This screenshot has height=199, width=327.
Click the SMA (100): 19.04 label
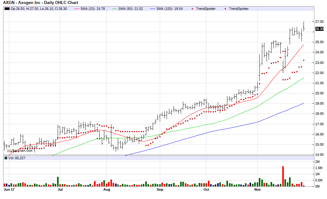[169, 9]
